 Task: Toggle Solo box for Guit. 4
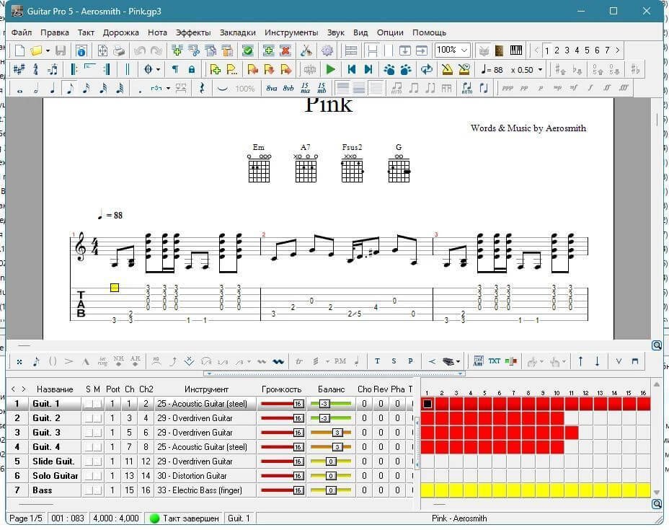[89, 447]
